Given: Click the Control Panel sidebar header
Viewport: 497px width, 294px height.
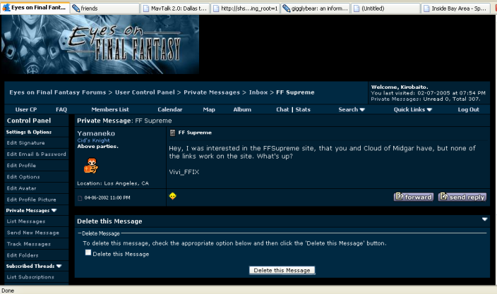Looking at the screenshot, I should 29,121.
